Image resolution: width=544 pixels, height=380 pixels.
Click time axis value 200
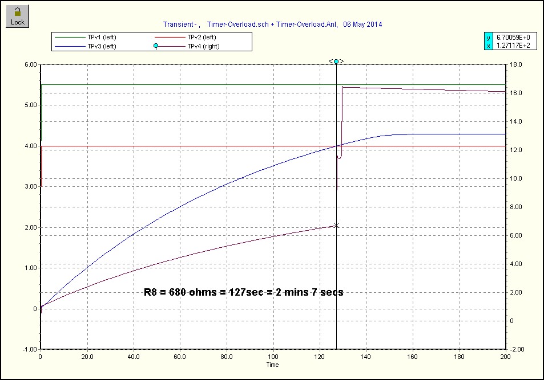pyautogui.click(x=506, y=357)
